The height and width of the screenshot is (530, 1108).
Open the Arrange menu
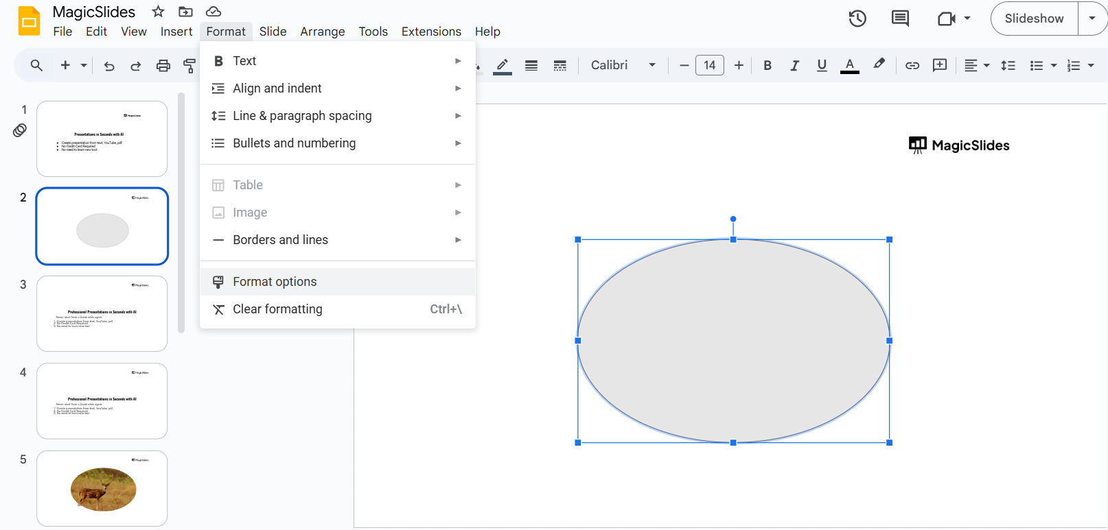322,32
